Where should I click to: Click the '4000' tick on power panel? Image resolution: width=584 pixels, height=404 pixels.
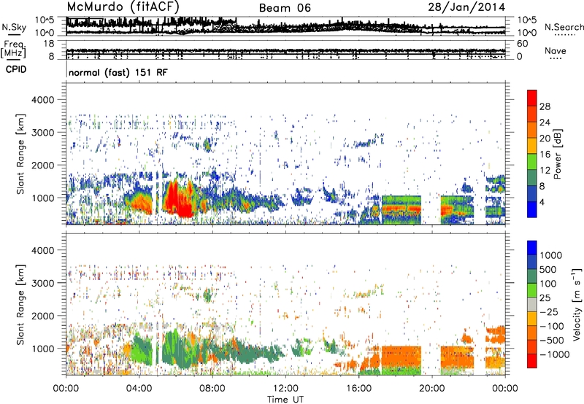[43, 100]
